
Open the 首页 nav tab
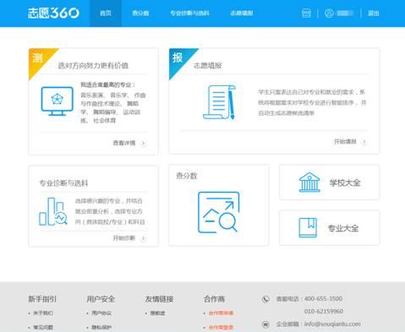[x=106, y=14]
